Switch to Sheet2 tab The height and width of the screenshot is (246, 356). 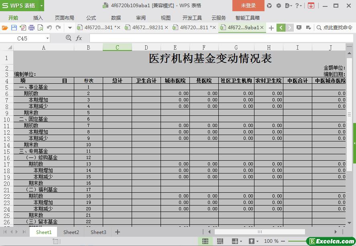click(x=71, y=232)
